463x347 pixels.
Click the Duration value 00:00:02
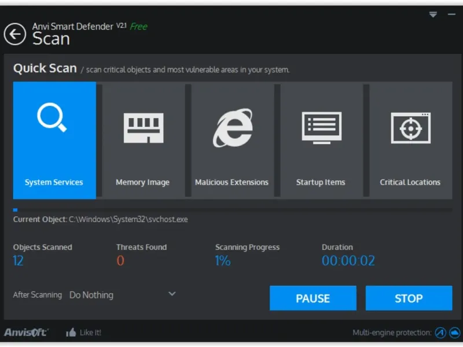coord(348,261)
